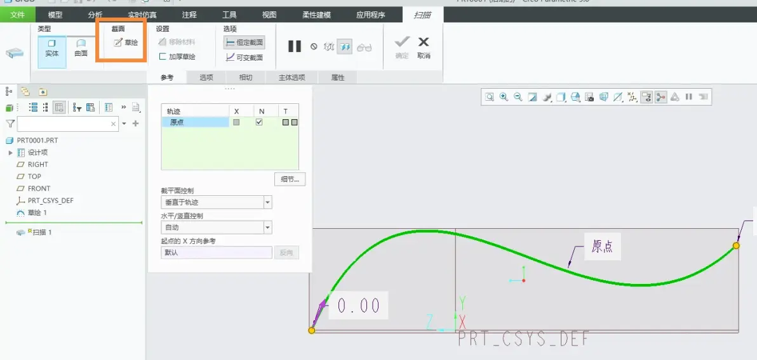Toggle the N checkbox for 原点 trajectory
The height and width of the screenshot is (360, 757).
259,122
